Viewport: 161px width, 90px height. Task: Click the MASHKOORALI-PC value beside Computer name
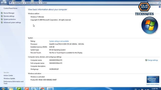point(56,60)
